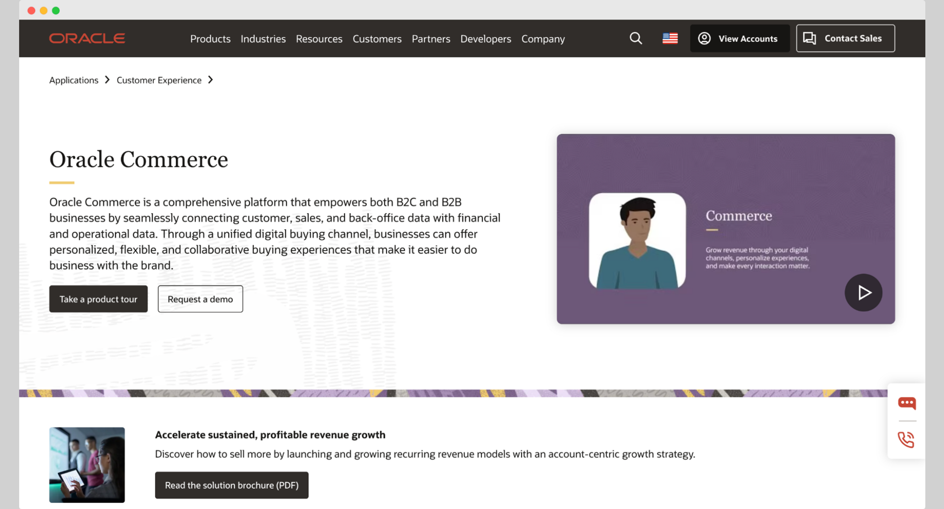Click Request a demo
The width and height of the screenshot is (944, 509).
[x=200, y=299]
